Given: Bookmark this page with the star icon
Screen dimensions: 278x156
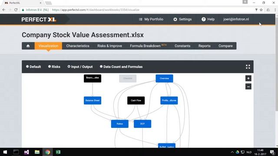Looking at the screenshot, I should click(261, 10).
